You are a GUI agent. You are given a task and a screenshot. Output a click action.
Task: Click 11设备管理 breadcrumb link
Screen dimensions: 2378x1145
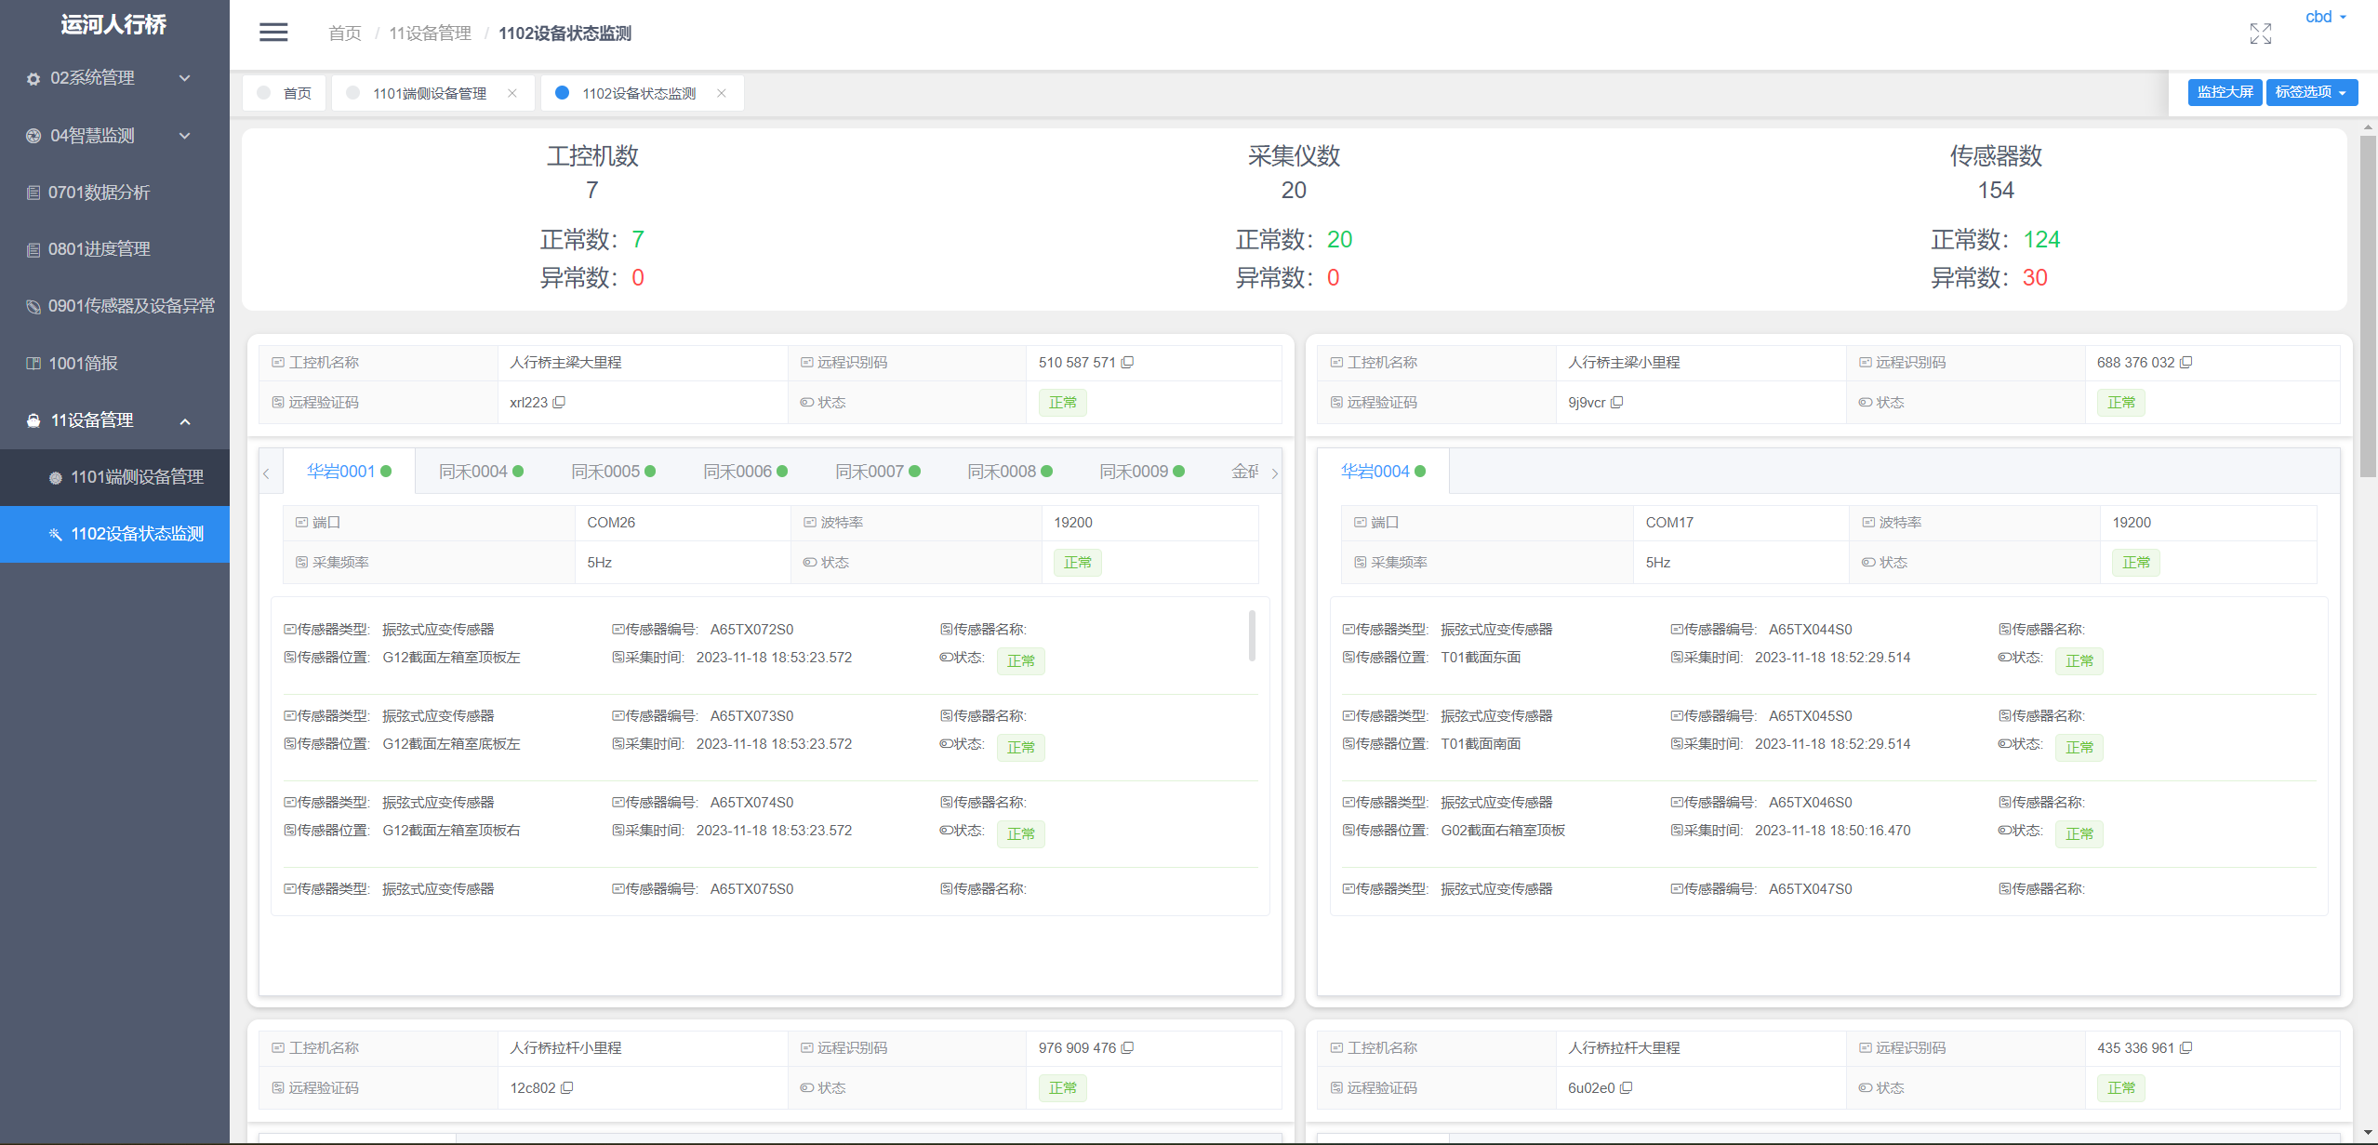pos(430,33)
